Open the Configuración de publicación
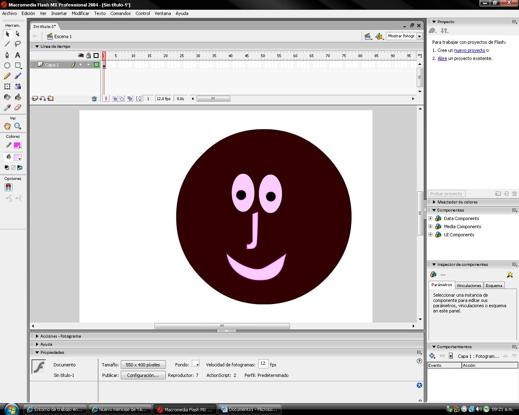This screenshot has height=415, width=519. (143, 375)
